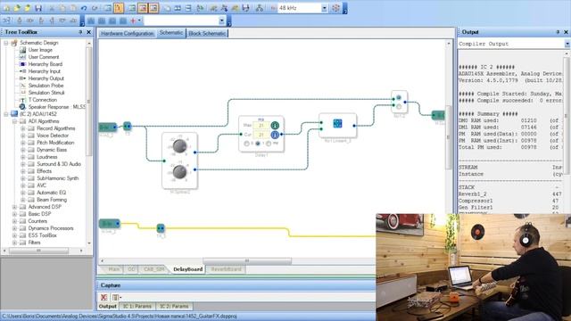
Task: Select the lower Input block on yellow wire
Action: click(x=109, y=223)
